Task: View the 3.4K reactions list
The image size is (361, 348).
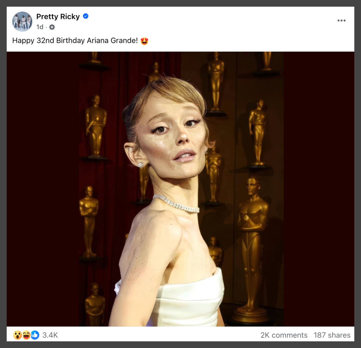Action: [50, 335]
